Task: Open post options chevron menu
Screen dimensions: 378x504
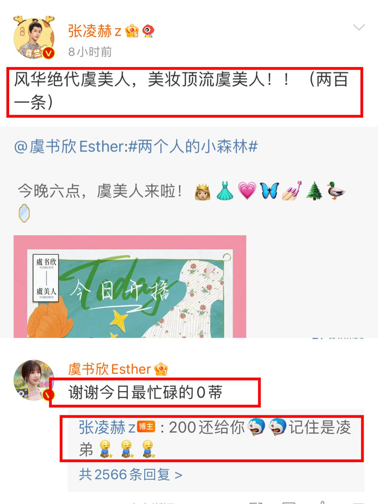Action: 359,28
